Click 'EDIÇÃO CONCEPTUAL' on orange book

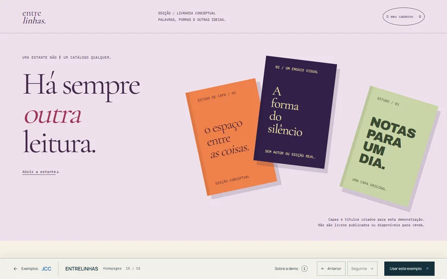point(232,180)
